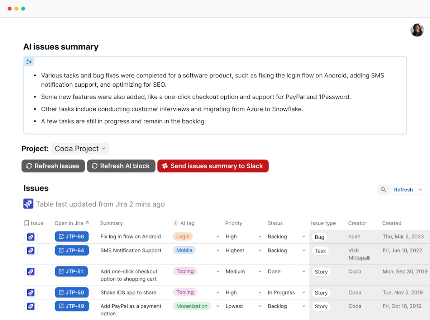Screen dimensions: 430x320
Task: Open Status dropdown showing In Progress
Action: [304, 292]
